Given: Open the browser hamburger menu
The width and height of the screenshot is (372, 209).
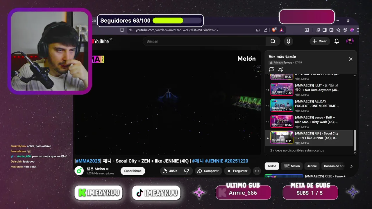Looking at the screenshot, I should coord(358,30).
